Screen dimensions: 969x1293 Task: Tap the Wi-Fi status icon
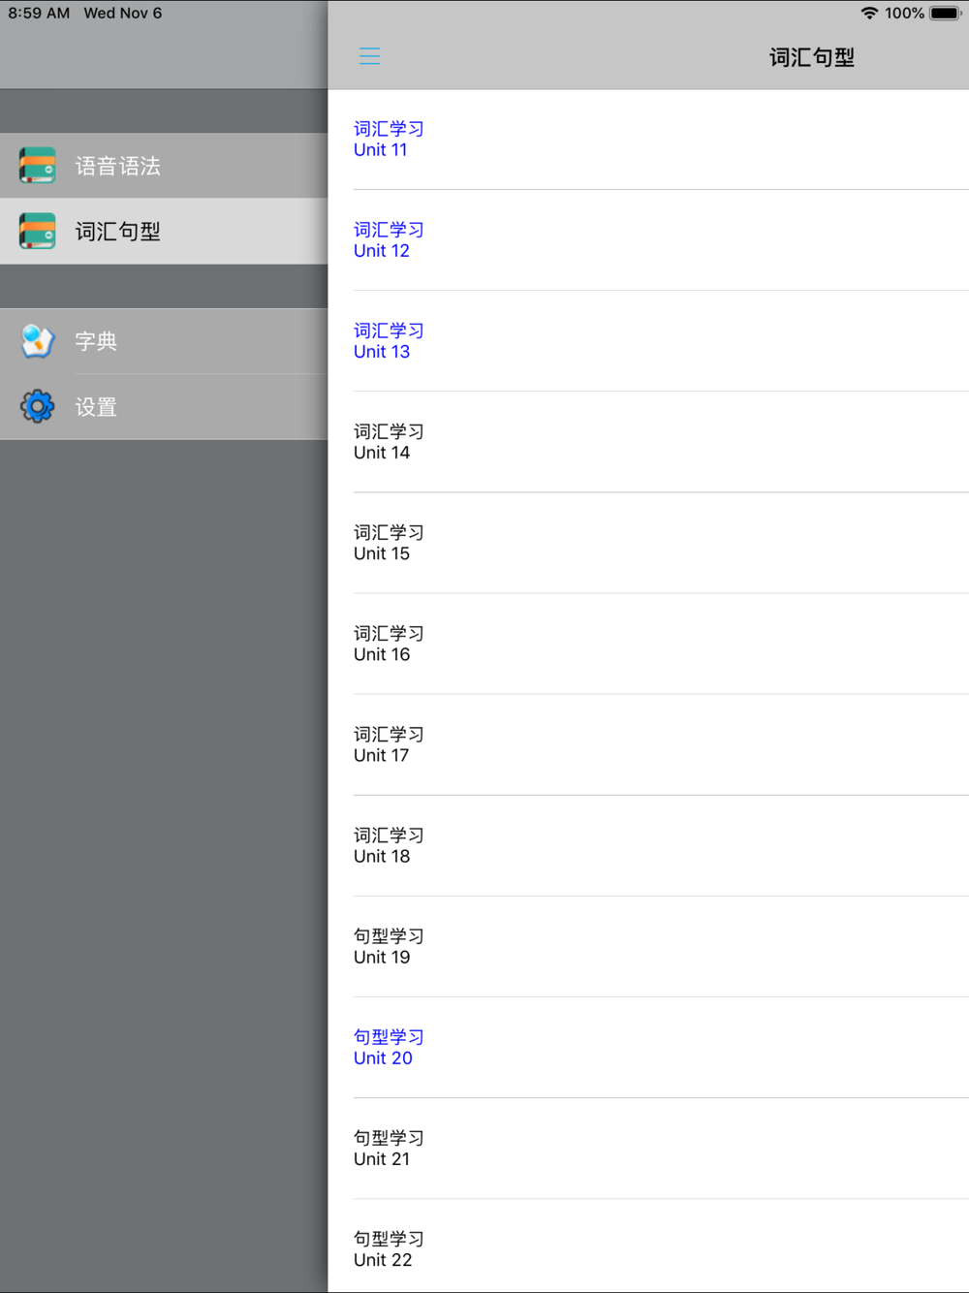(869, 14)
